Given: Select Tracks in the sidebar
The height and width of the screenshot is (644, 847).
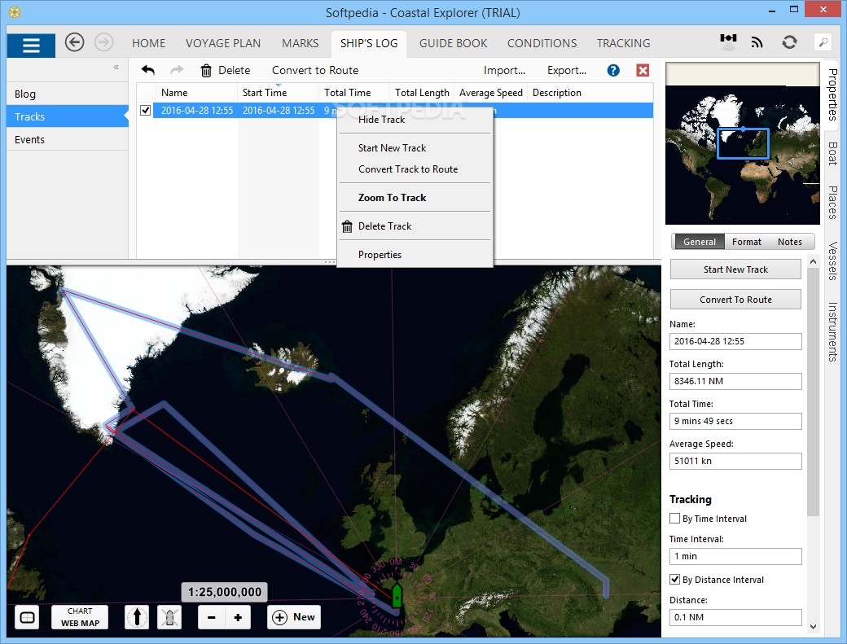Looking at the screenshot, I should click(x=68, y=116).
